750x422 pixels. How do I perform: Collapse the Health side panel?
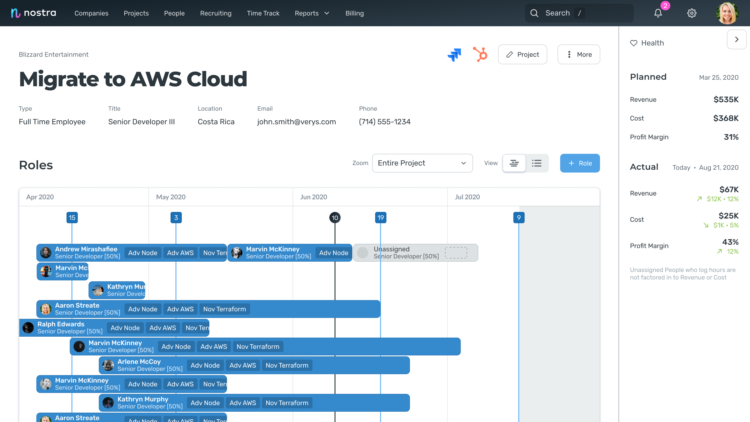(737, 39)
